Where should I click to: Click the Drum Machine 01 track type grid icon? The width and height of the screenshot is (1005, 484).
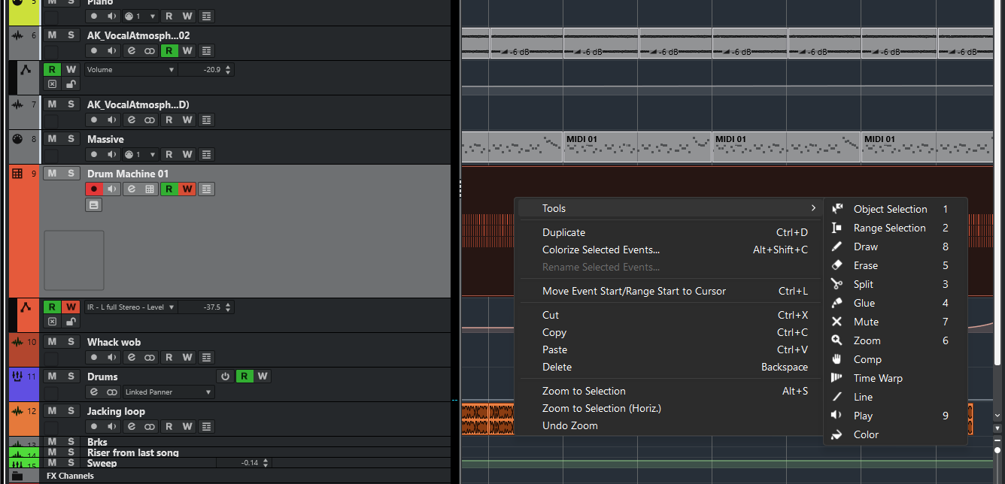(17, 174)
